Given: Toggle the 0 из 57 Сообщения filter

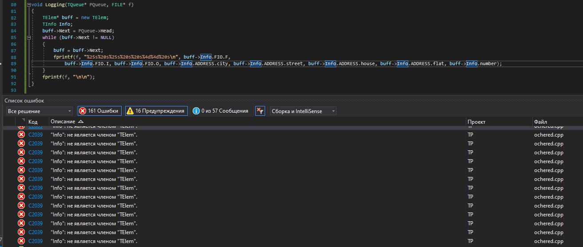Looking at the screenshot, I should [x=220, y=111].
